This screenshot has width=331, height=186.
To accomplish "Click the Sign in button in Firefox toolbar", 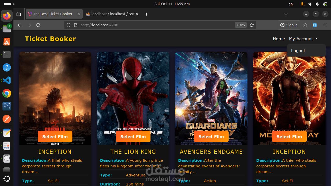I will [289, 25].
